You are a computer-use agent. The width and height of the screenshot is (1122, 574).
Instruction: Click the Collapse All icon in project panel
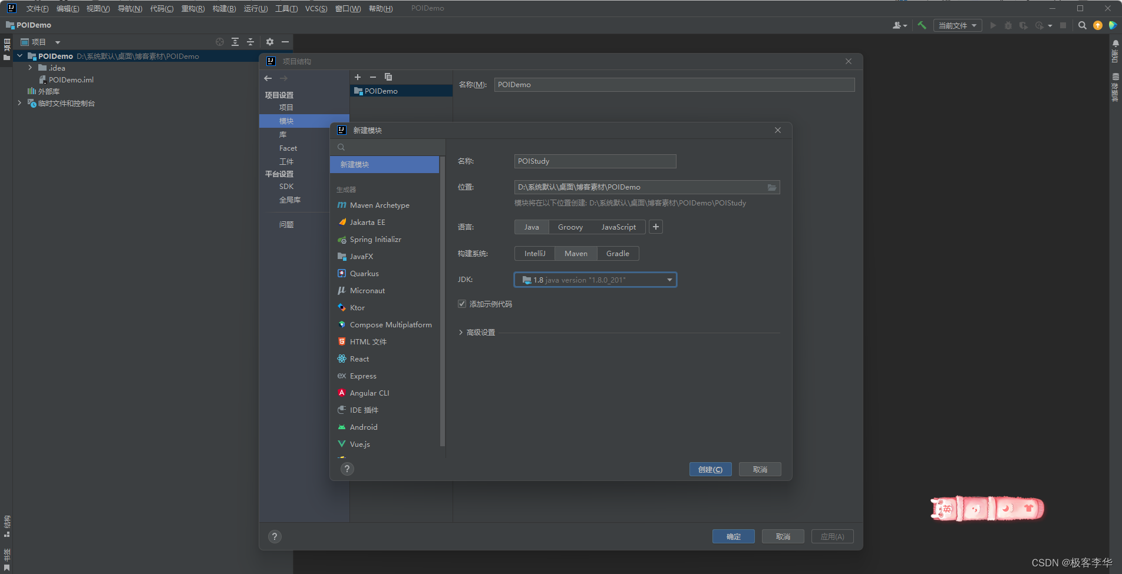(250, 42)
